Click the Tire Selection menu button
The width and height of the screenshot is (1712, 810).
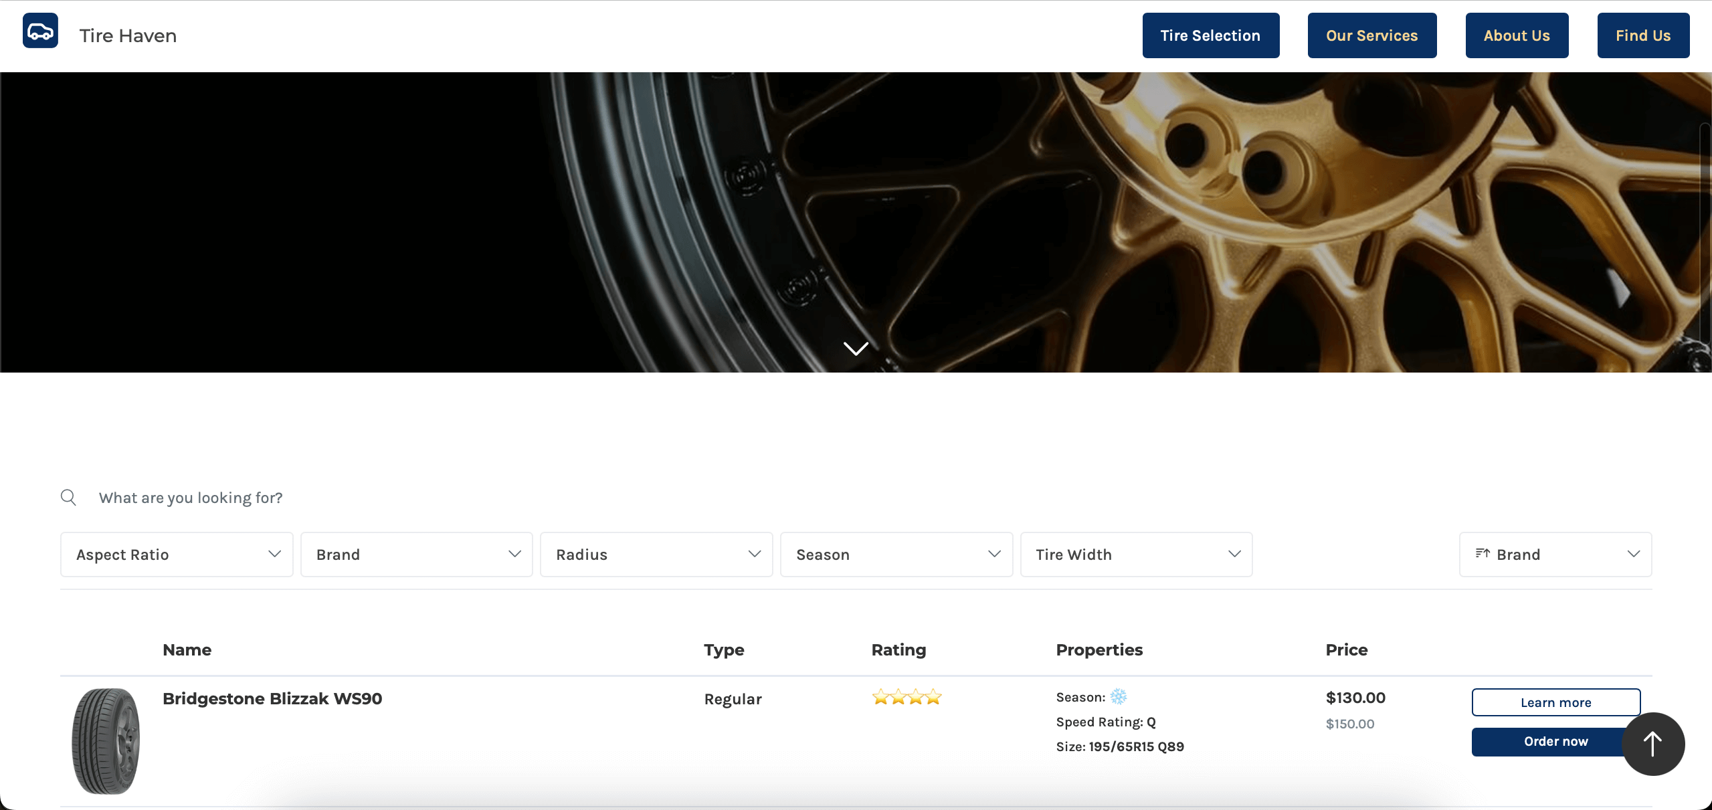pos(1211,35)
